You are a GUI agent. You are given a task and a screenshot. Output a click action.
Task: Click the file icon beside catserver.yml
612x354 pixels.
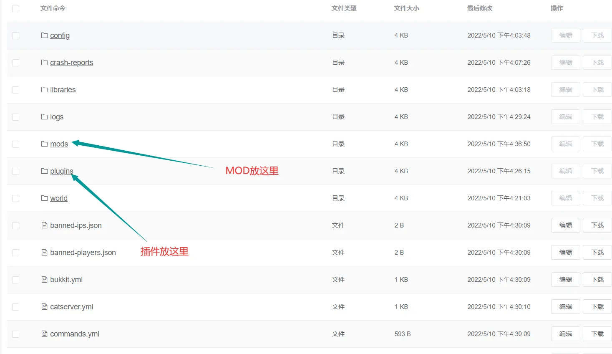pos(44,307)
